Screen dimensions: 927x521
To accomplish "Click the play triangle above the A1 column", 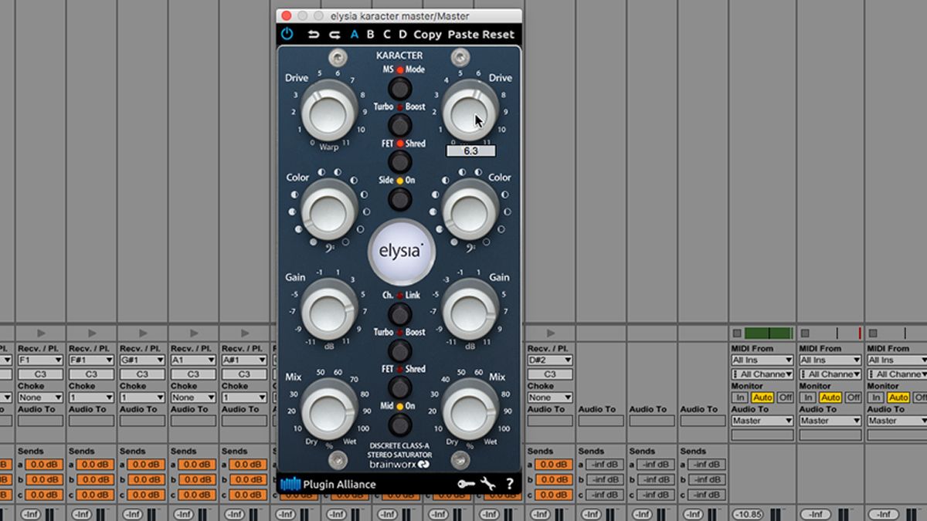I will pyautogui.click(x=194, y=333).
